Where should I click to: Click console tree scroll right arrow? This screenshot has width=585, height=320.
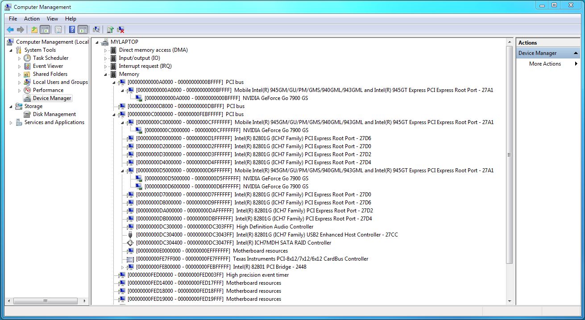point(85,301)
